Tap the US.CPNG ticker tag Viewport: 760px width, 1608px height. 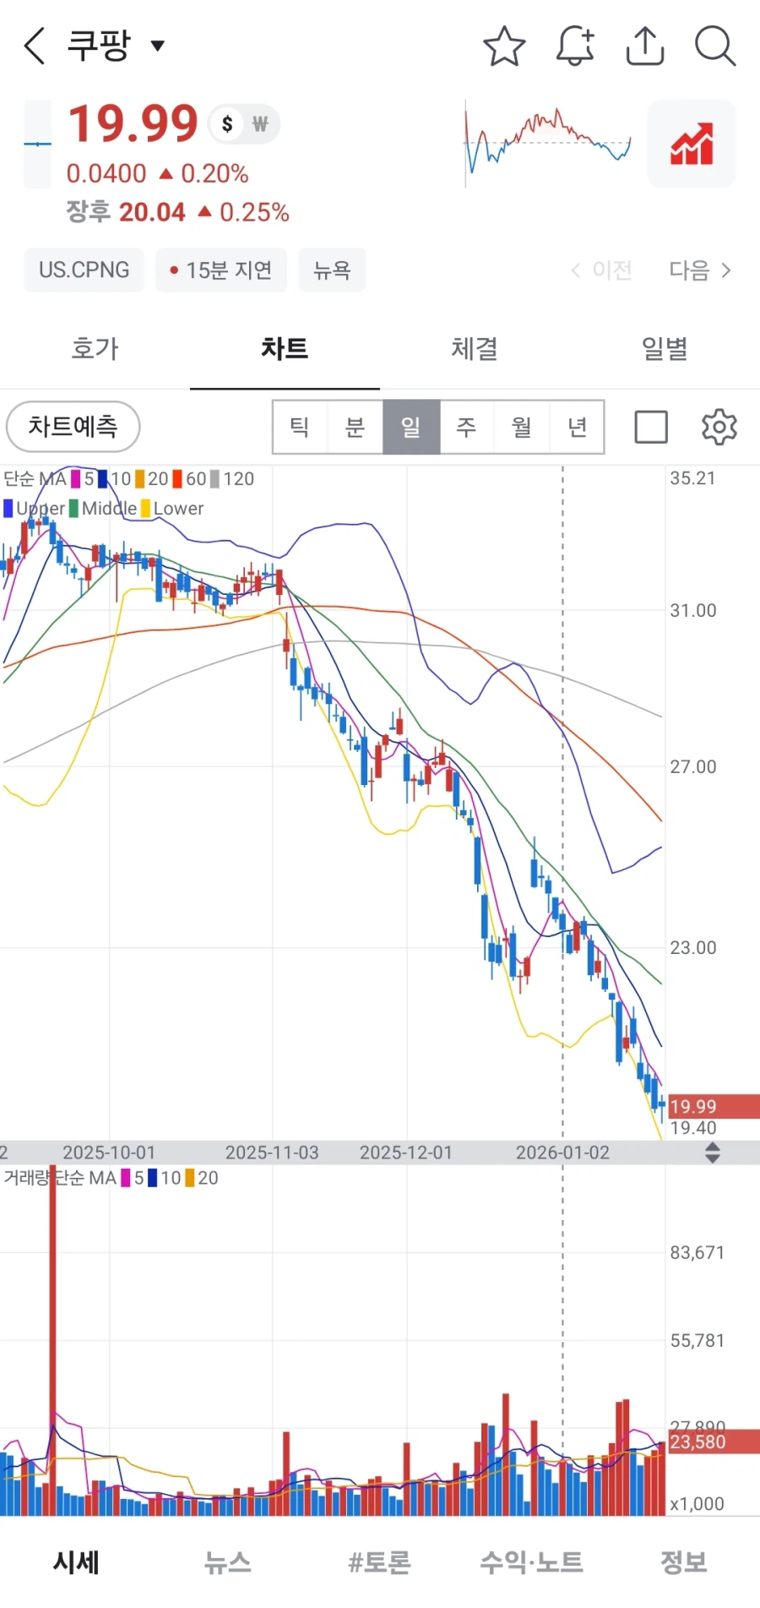pos(84,270)
